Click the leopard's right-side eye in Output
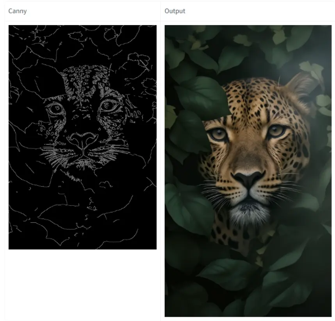The image size is (335, 321). 276,131
